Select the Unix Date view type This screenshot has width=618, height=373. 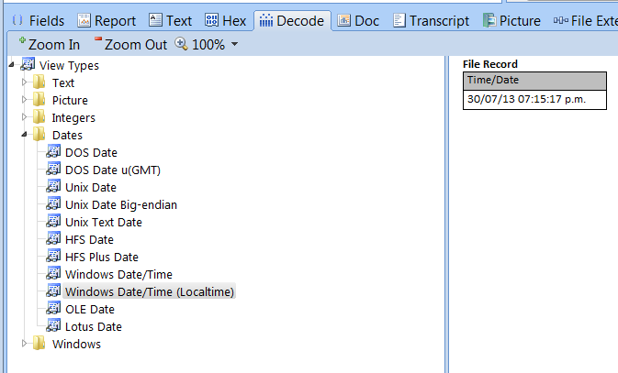(91, 187)
